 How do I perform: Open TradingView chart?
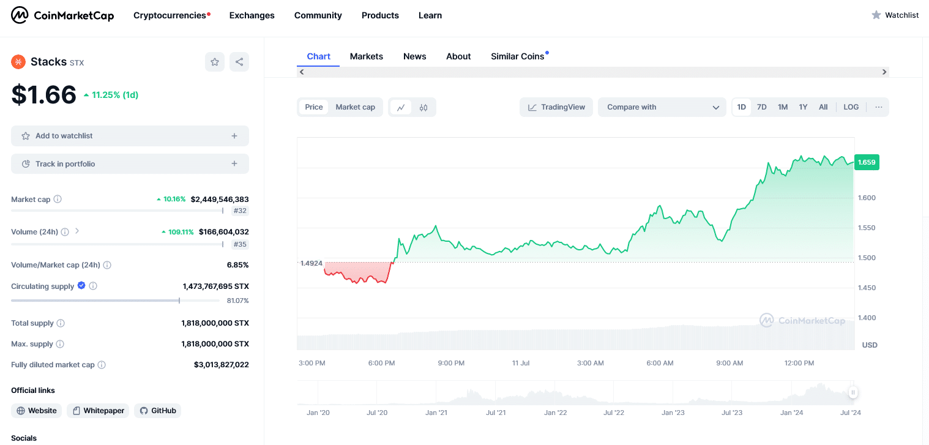point(556,107)
